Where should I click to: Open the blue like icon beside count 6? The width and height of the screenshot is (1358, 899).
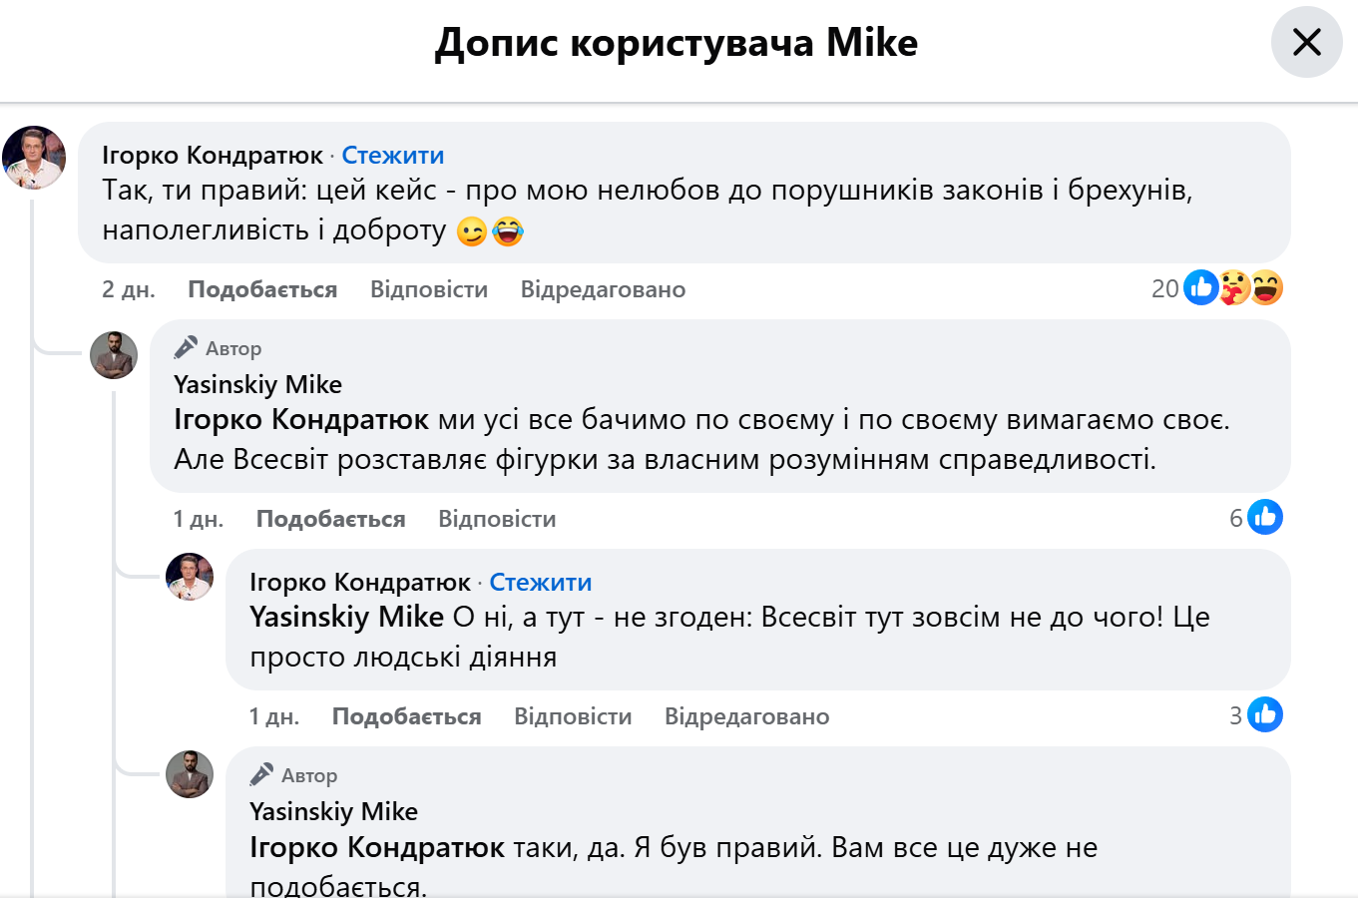[x=1265, y=517]
